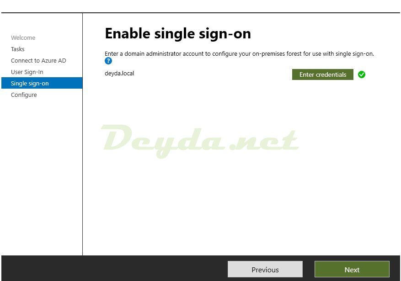Image resolution: width=401 pixels, height=281 pixels.
Task: Open the Enter credentials dialog
Action: tap(322, 74)
